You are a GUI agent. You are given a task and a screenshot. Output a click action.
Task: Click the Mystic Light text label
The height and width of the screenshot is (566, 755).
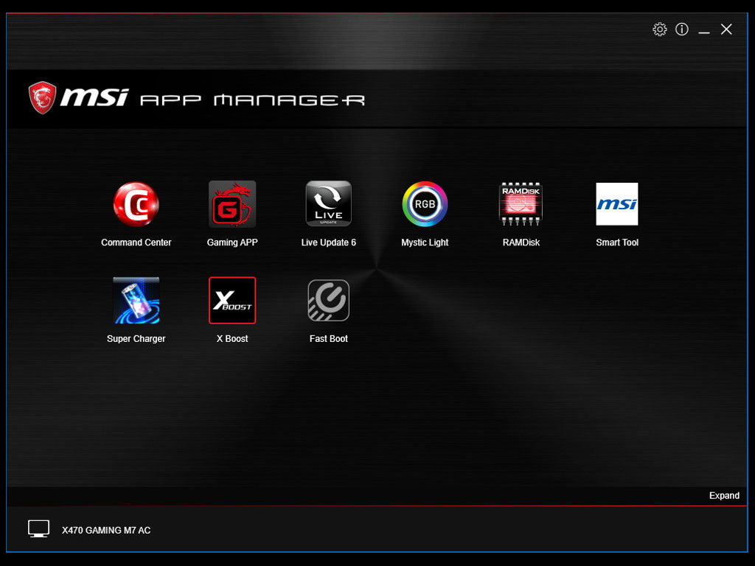(x=425, y=242)
